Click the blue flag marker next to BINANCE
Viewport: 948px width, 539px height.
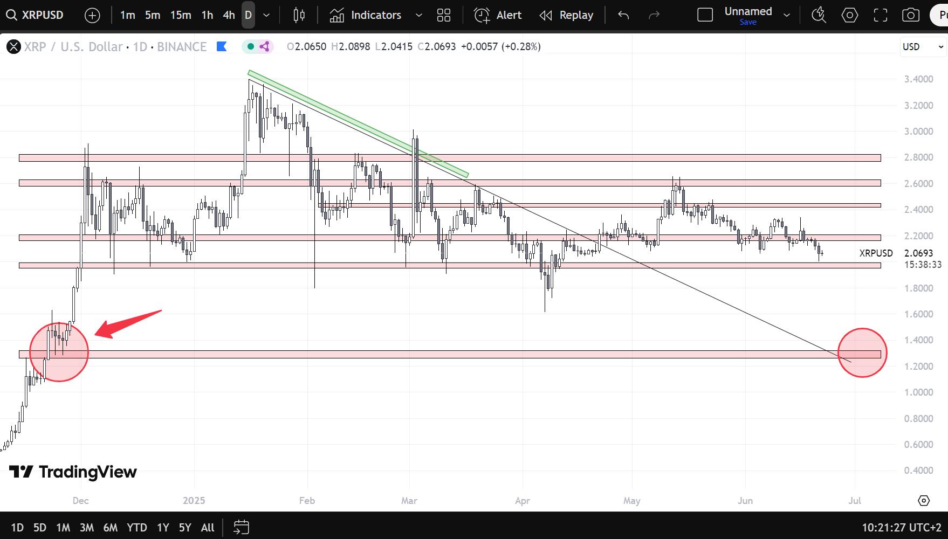pyautogui.click(x=222, y=46)
